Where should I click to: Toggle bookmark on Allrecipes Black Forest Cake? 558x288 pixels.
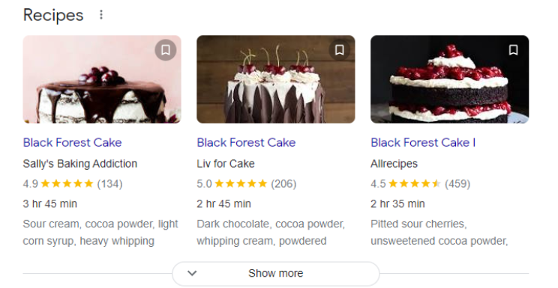point(513,50)
